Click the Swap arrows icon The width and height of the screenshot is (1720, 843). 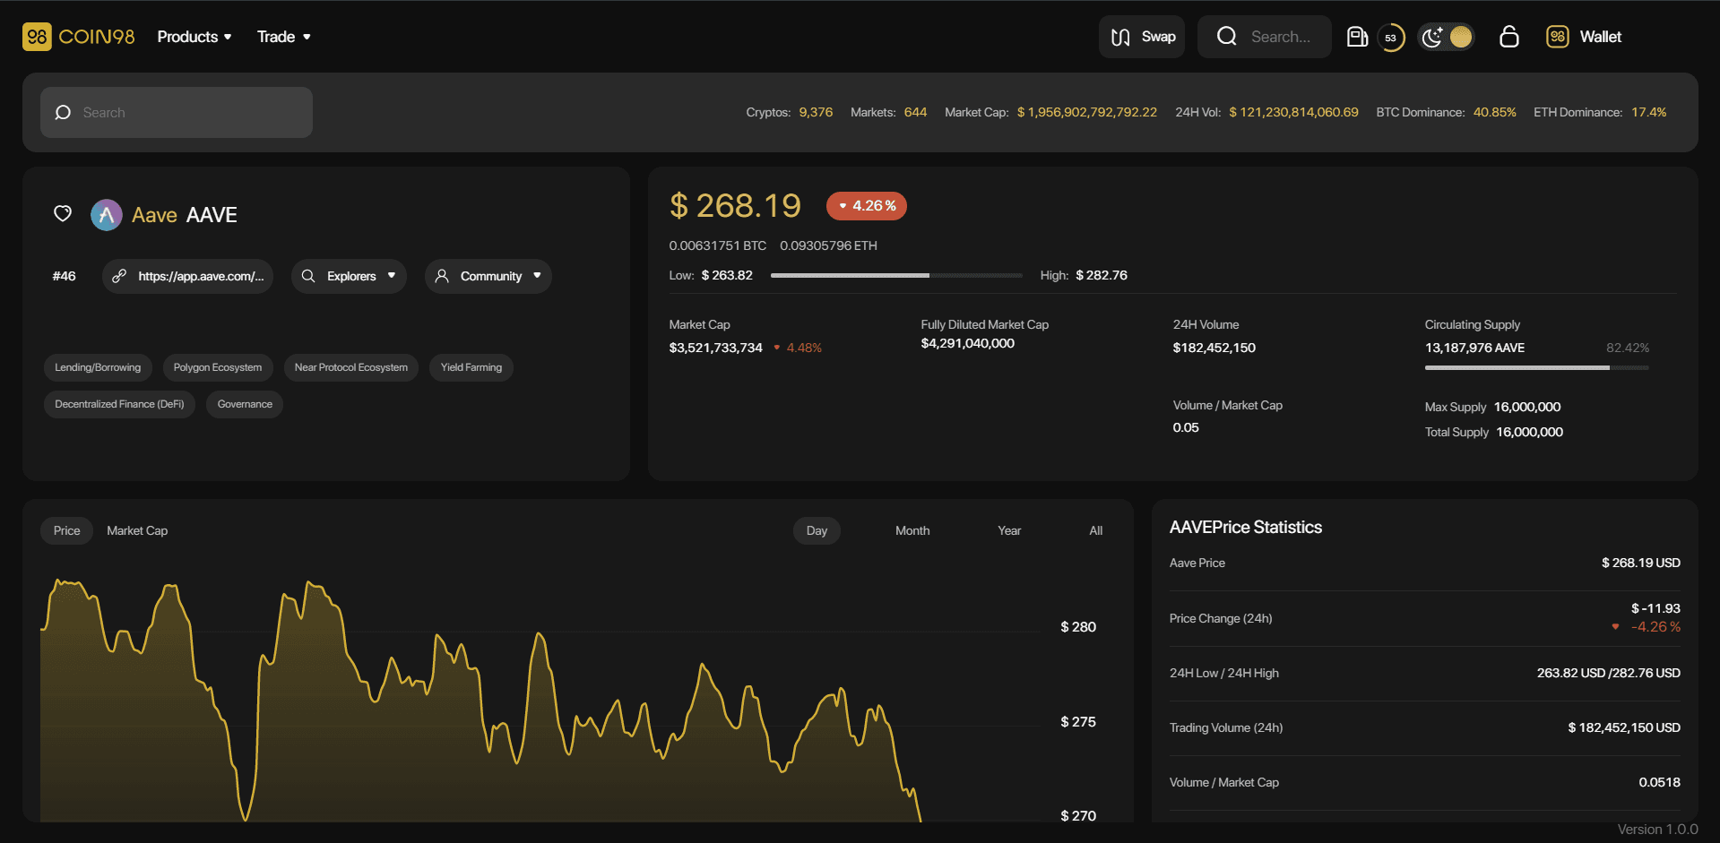1120,37
